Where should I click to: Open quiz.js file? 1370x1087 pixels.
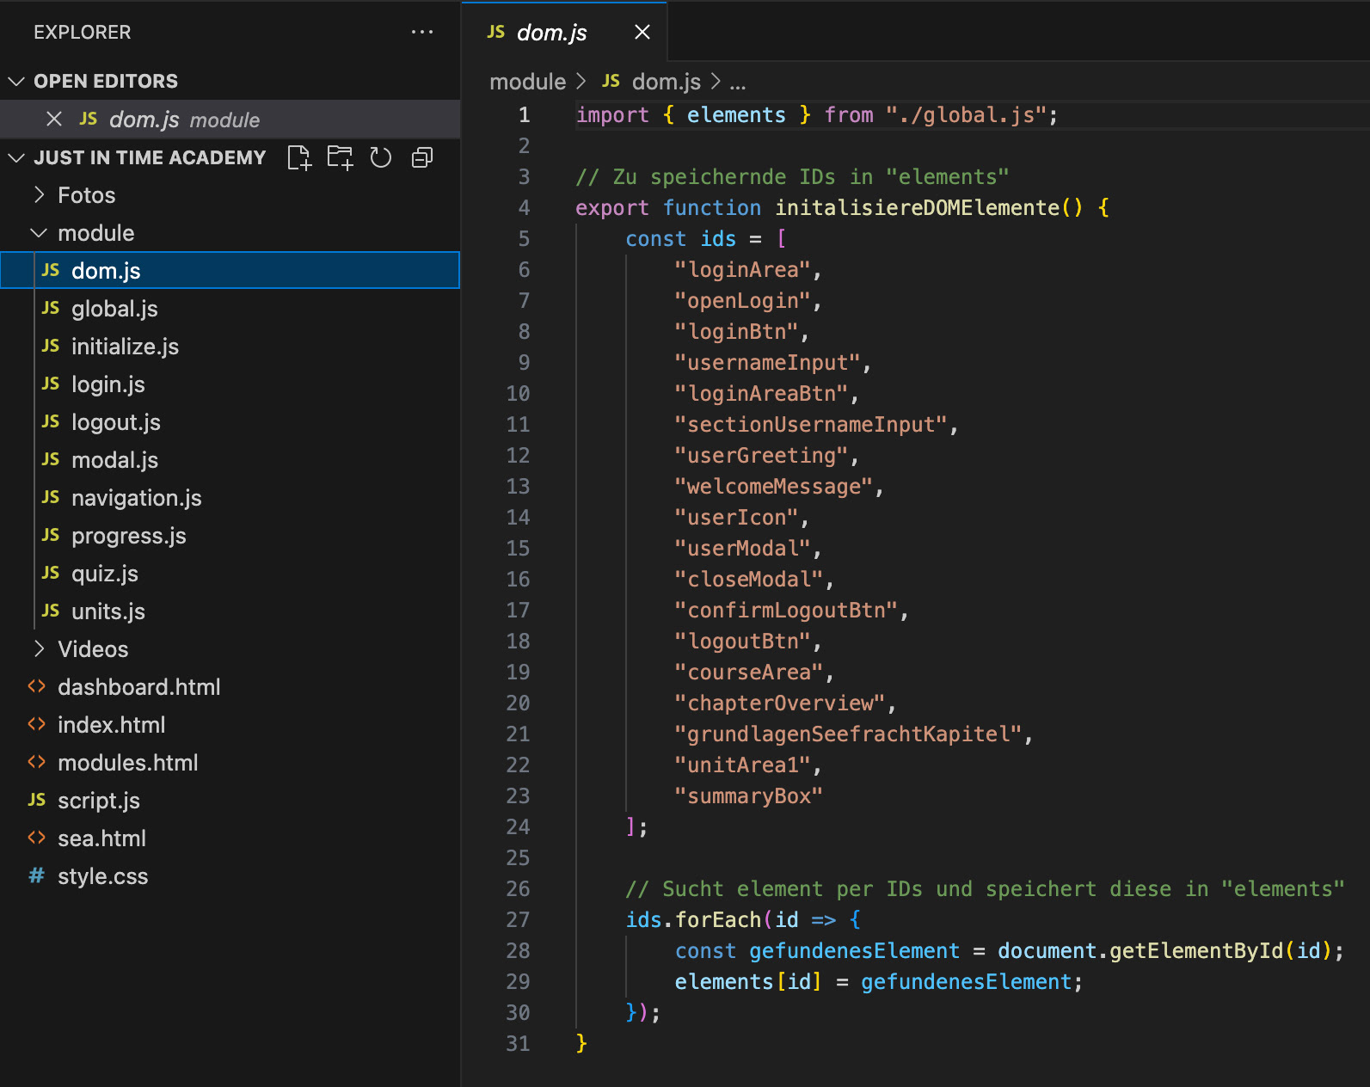230,574
